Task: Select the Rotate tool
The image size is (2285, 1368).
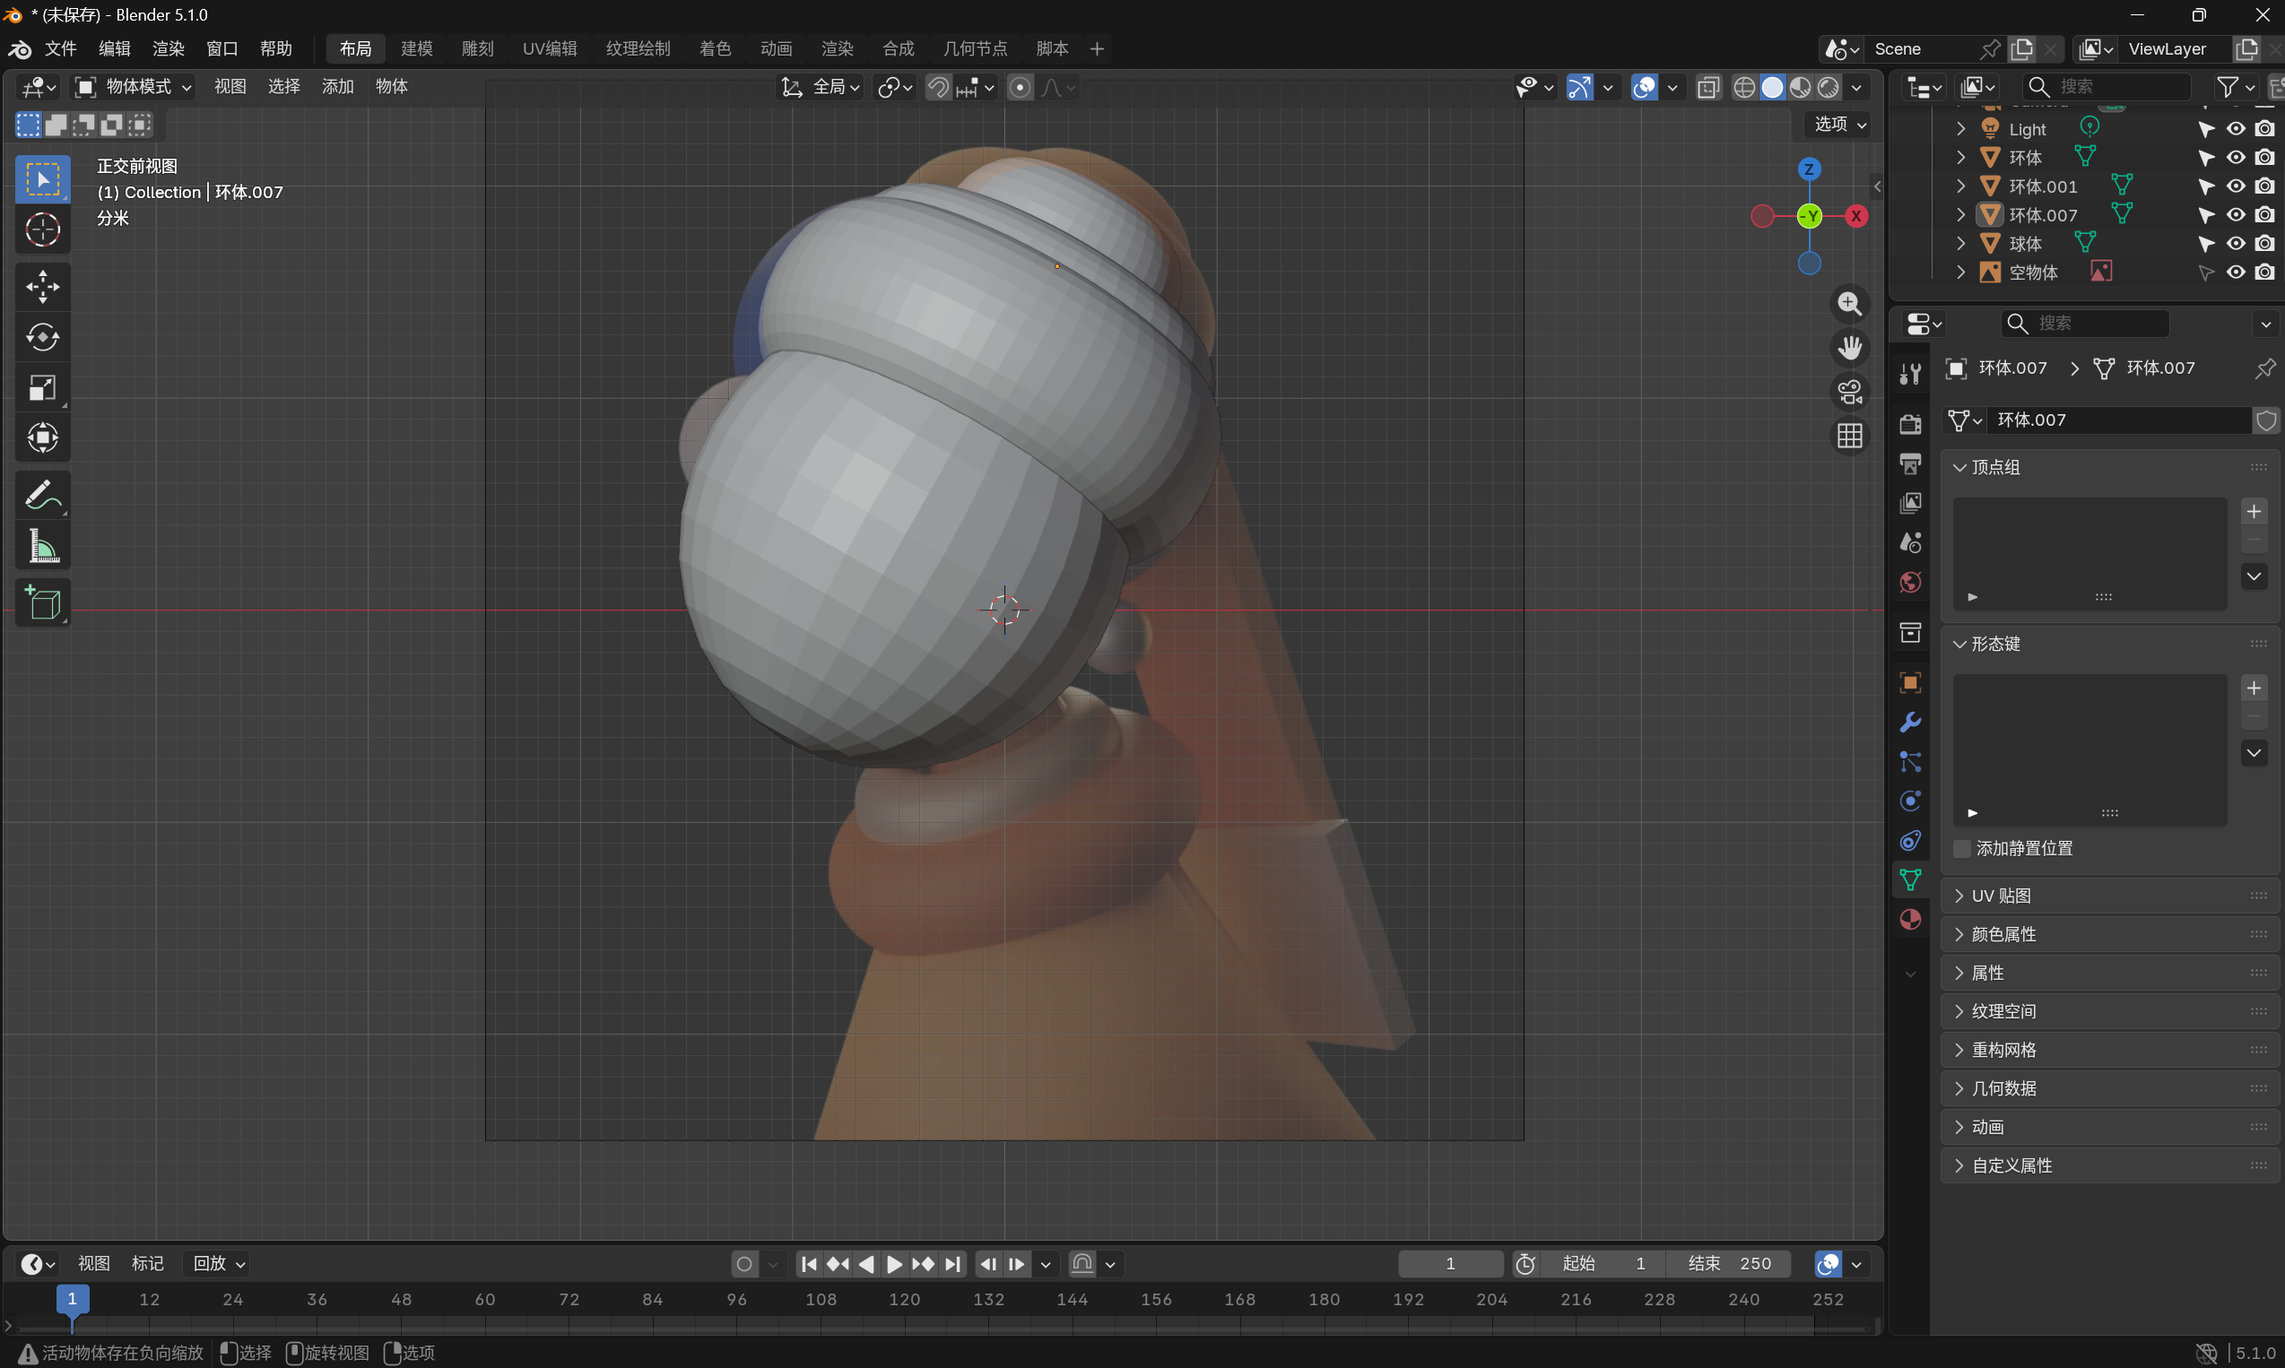Action: pyautogui.click(x=42, y=337)
